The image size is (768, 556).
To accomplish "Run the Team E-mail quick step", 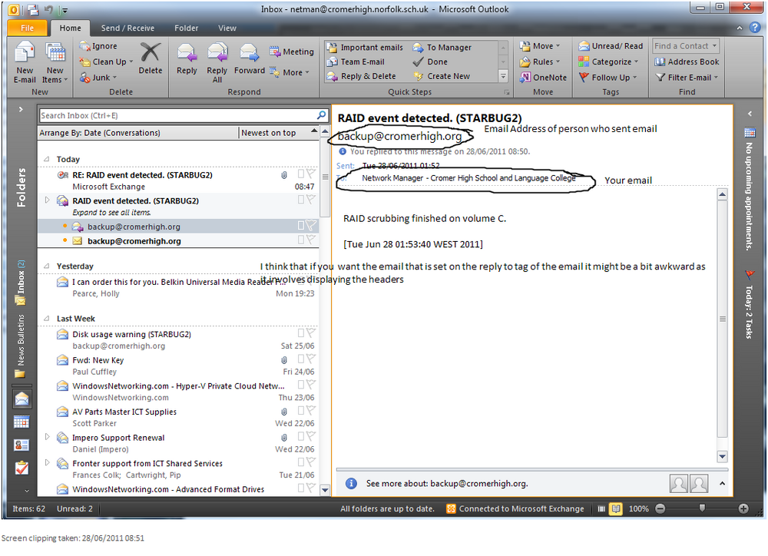I will pyautogui.click(x=356, y=61).
